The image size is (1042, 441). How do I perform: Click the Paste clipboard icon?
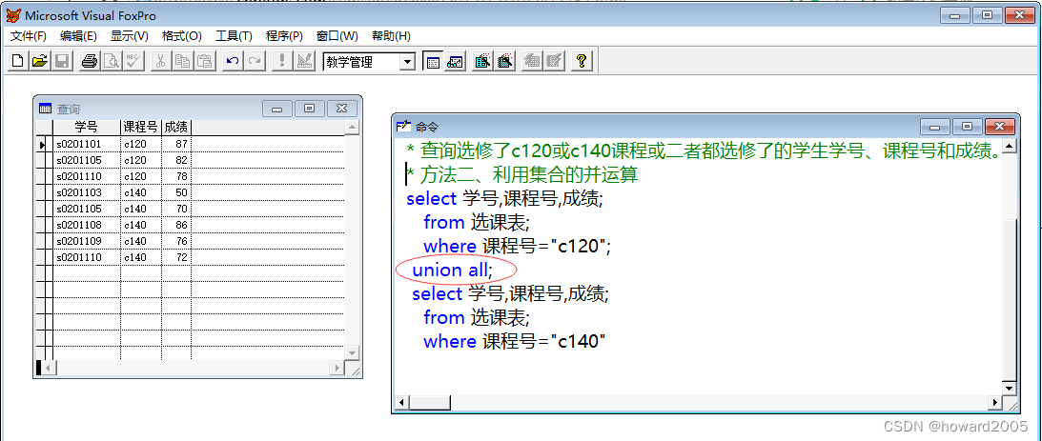[x=204, y=62]
